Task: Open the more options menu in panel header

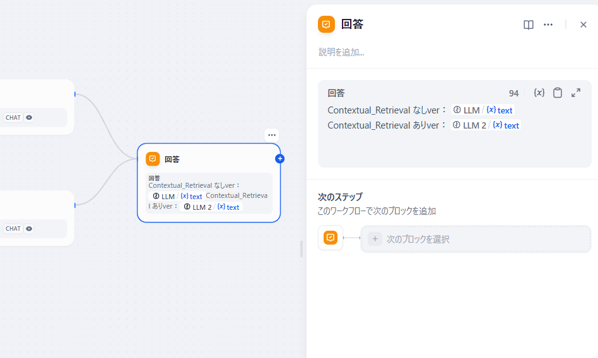Action: pyautogui.click(x=548, y=25)
